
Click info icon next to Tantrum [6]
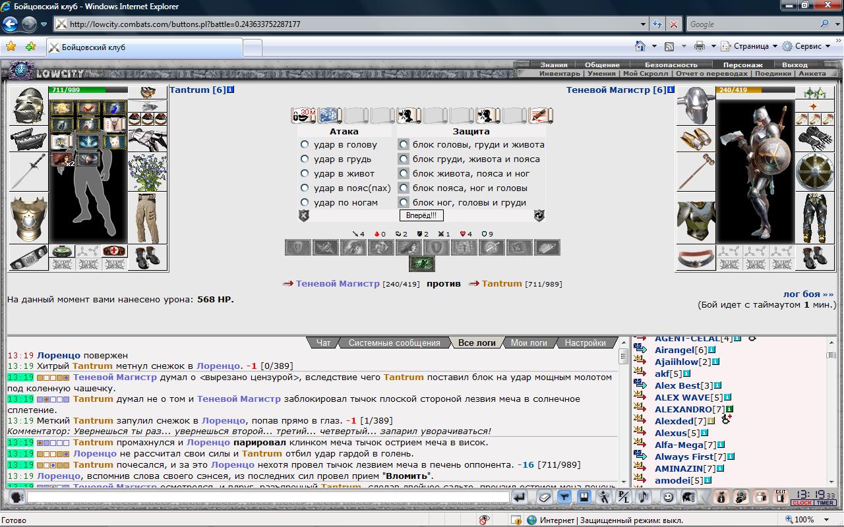click(231, 90)
